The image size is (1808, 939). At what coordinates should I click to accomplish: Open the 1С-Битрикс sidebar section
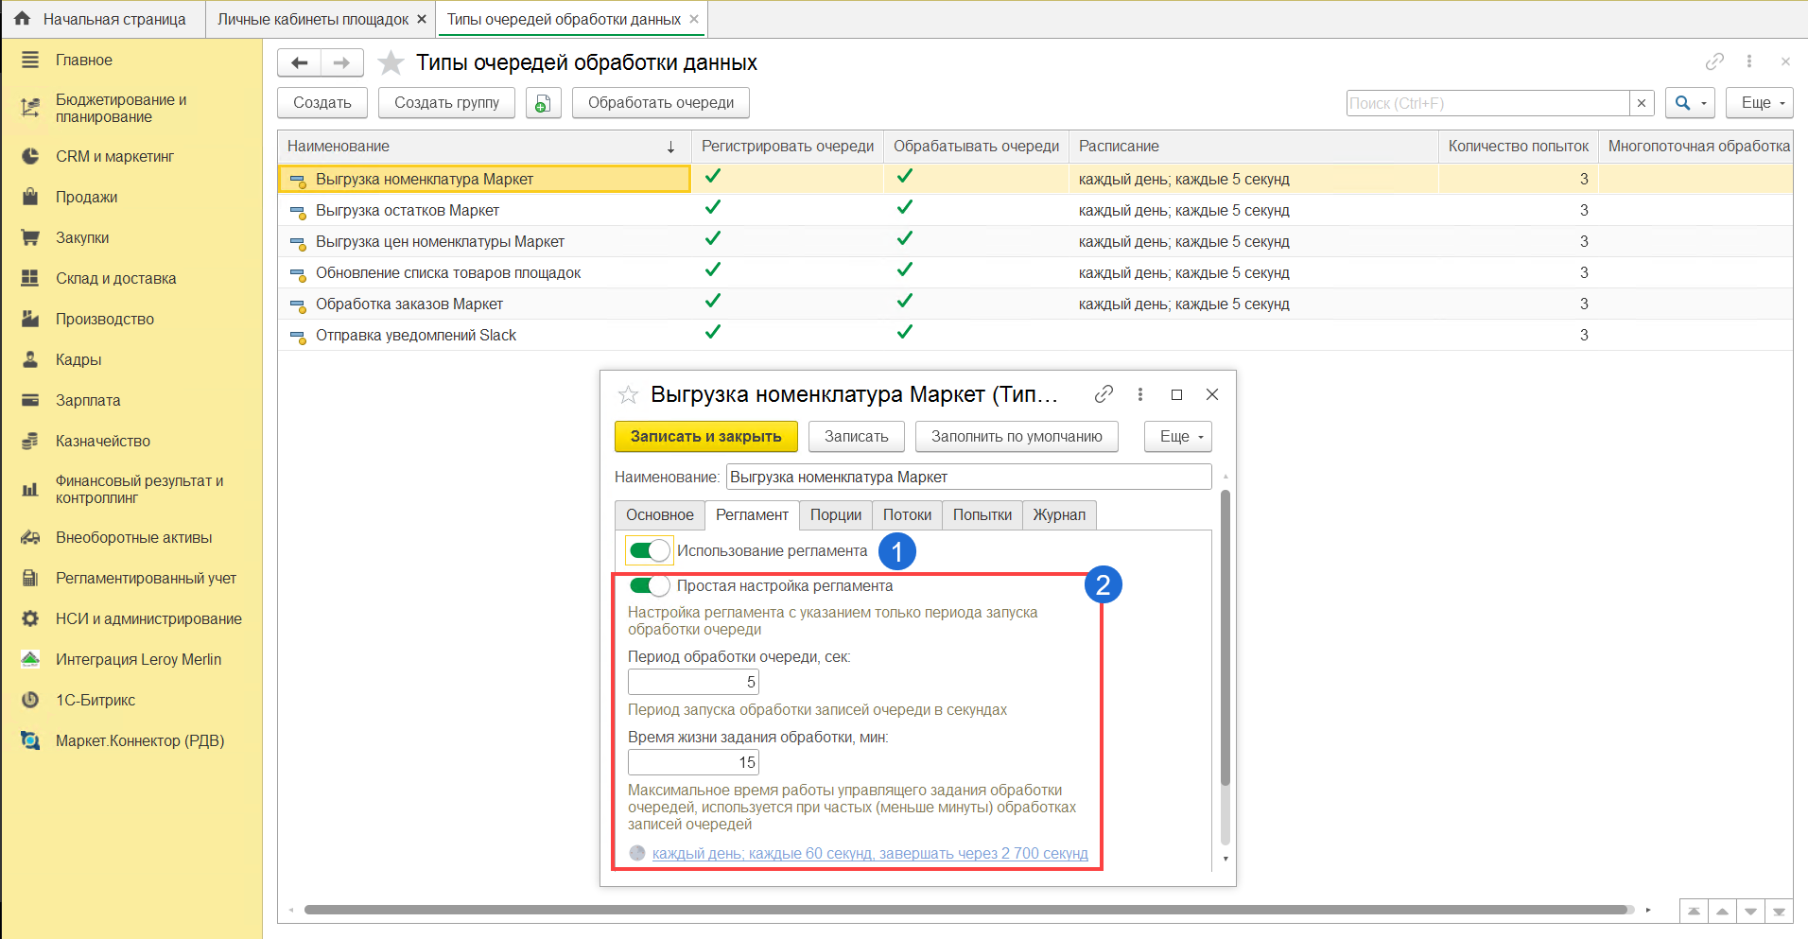point(95,700)
